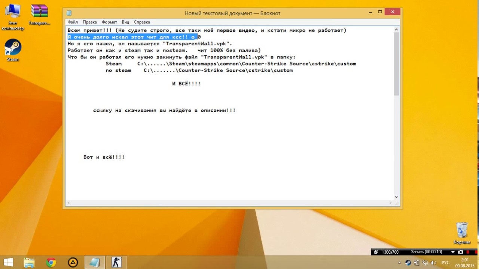Screen dimensions: 479x269
Task: Open the Файл menu in Notepad
Action: click(73, 22)
